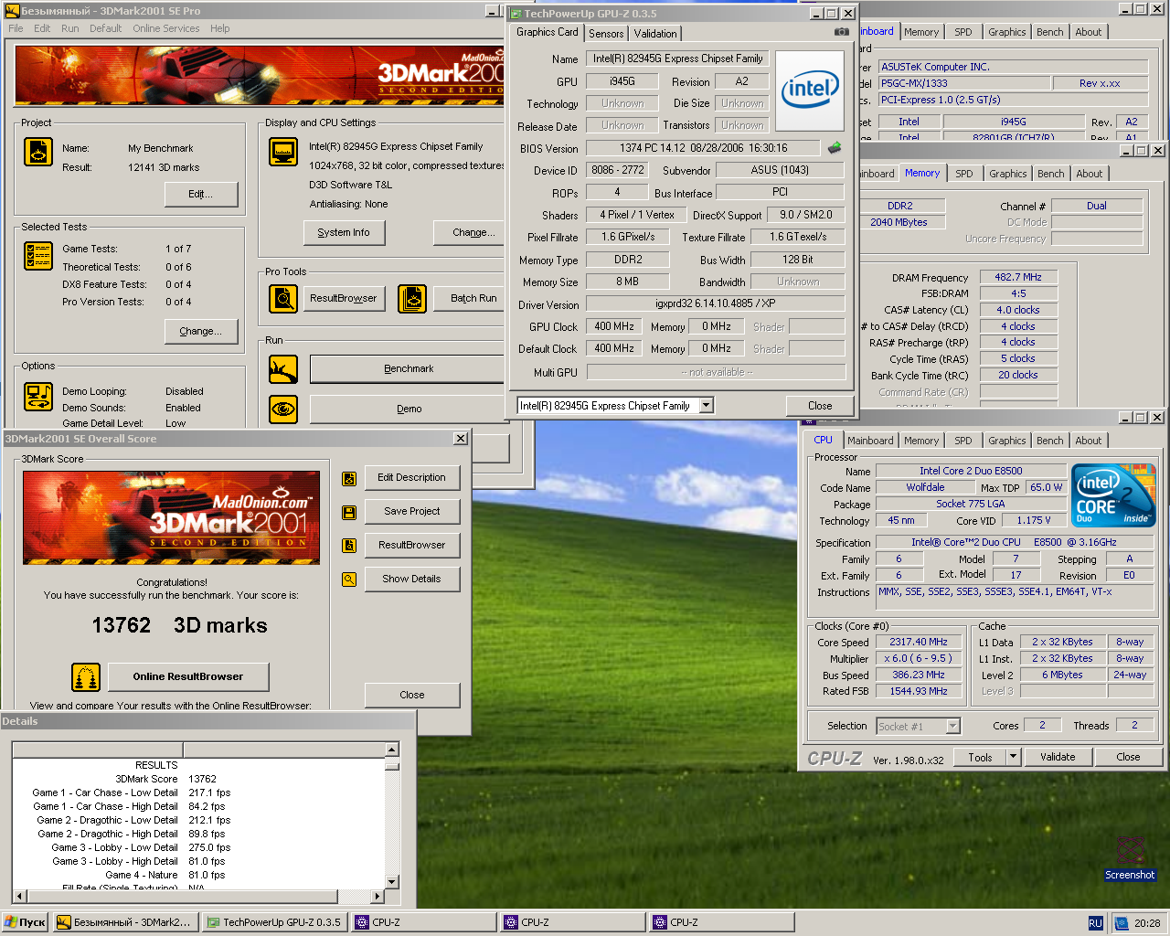
Task: Click the Tools button in CPU-Z
Action: coord(980,757)
